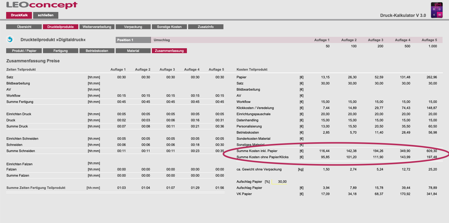Click the Kosten Teilprodukt column header
The width and height of the screenshot is (449, 223).
tap(252, 69)
